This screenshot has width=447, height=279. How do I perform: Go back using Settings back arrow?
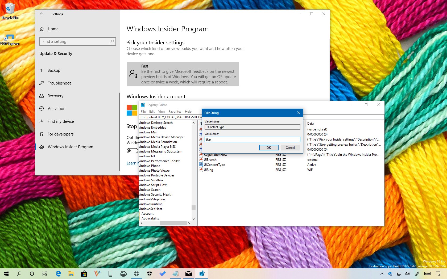42,14
